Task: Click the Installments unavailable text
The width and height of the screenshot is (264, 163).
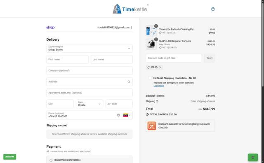Action: pyautogui.click(x=67, y=160)
